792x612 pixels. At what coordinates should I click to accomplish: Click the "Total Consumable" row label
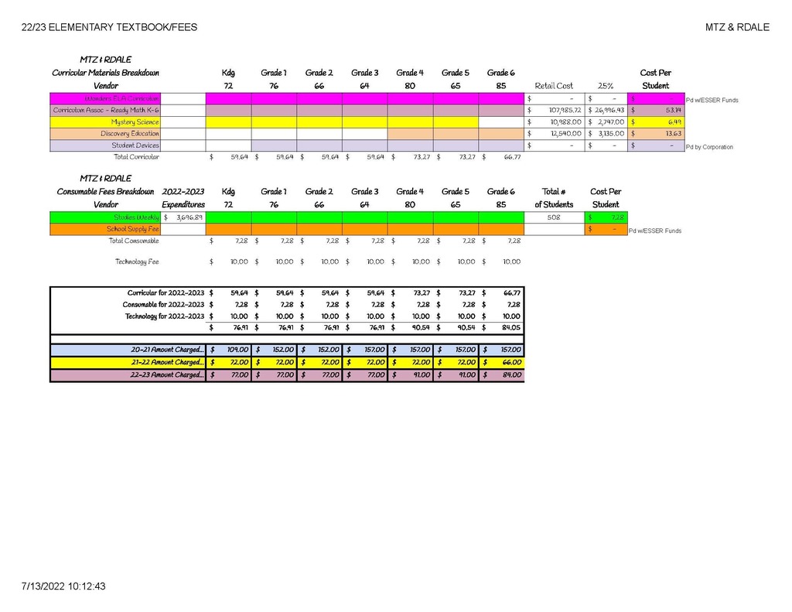(x=133, y=241)
